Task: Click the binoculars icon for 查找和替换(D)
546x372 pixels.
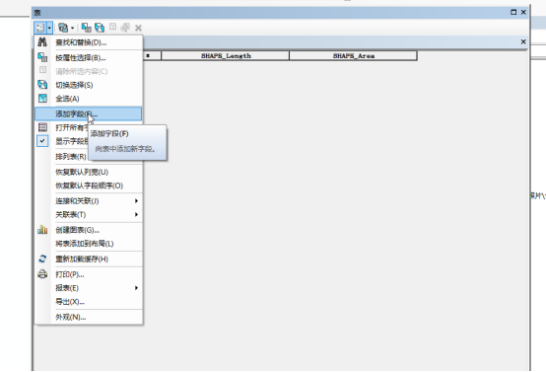Action: pos(42,42)
